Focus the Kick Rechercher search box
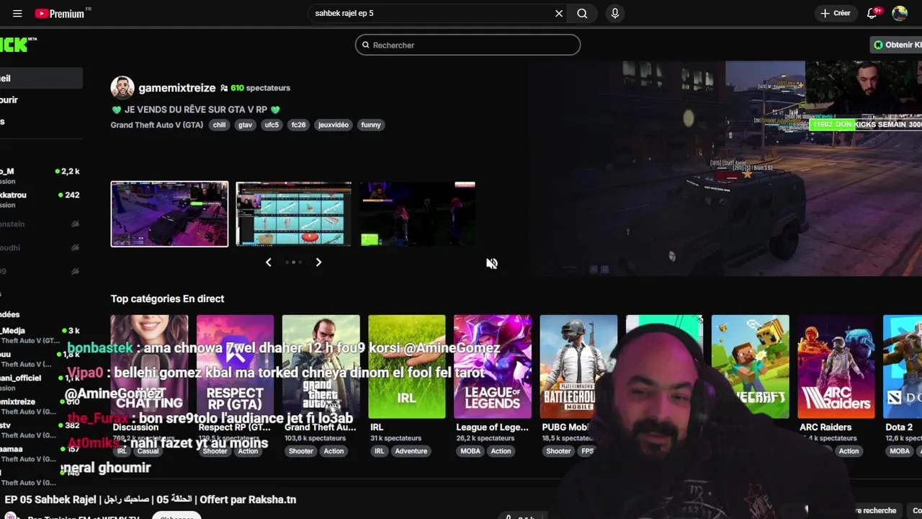The height and width of the screenshot is (519, 922). (467, 45)
